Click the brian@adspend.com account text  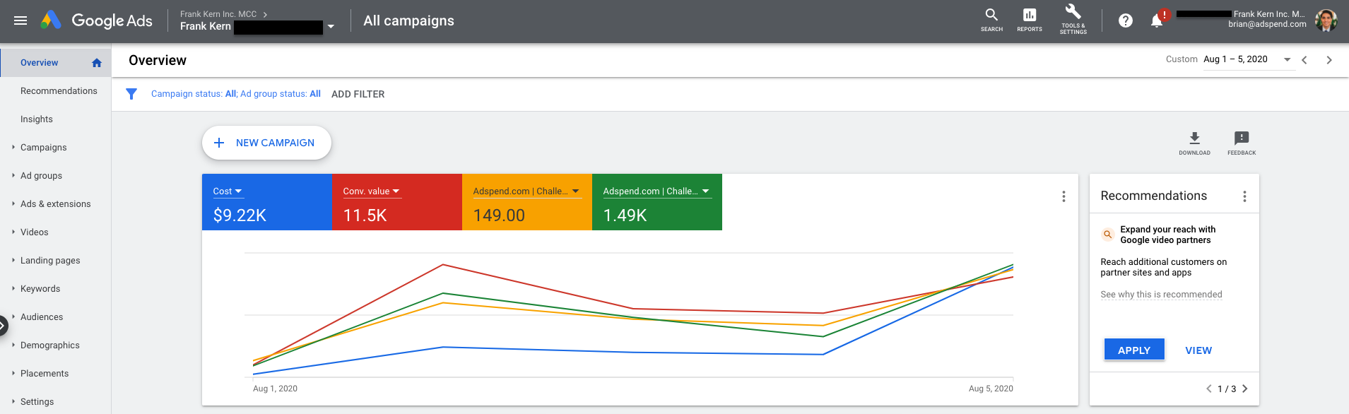[x=1267, y=24]
